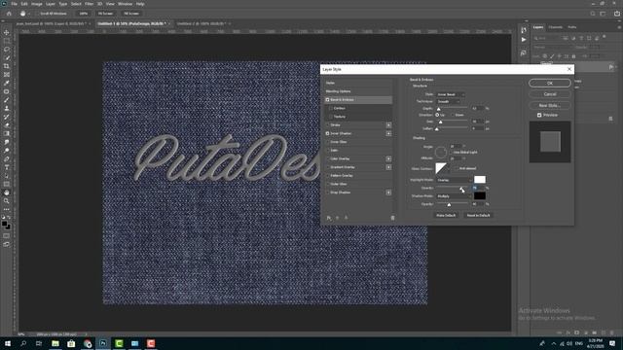The width and height of the screenshot is (623, 350).
Task: Click Make Default button
Action: (446, 215)
